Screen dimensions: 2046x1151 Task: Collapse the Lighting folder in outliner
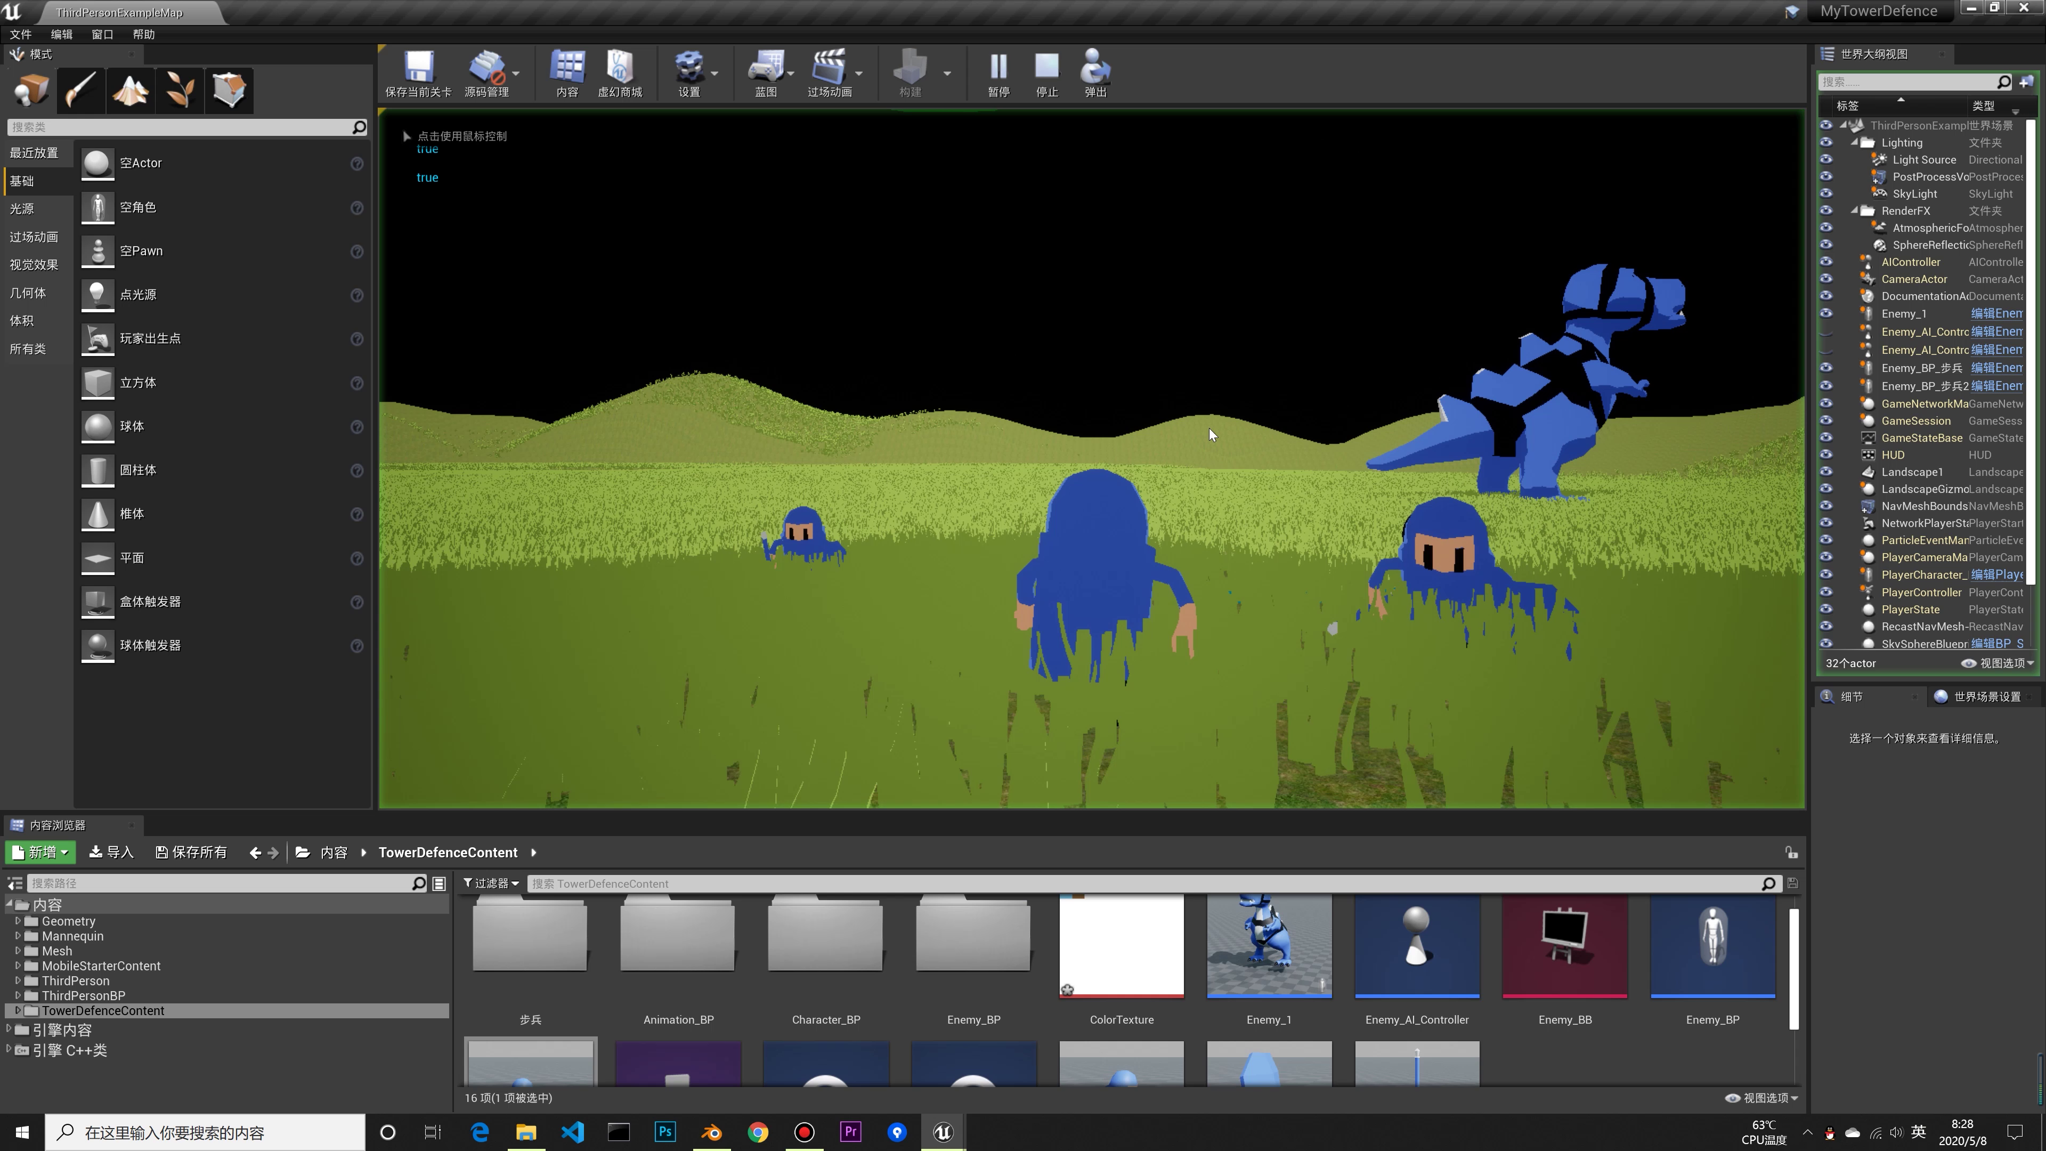click(1855, 142)
